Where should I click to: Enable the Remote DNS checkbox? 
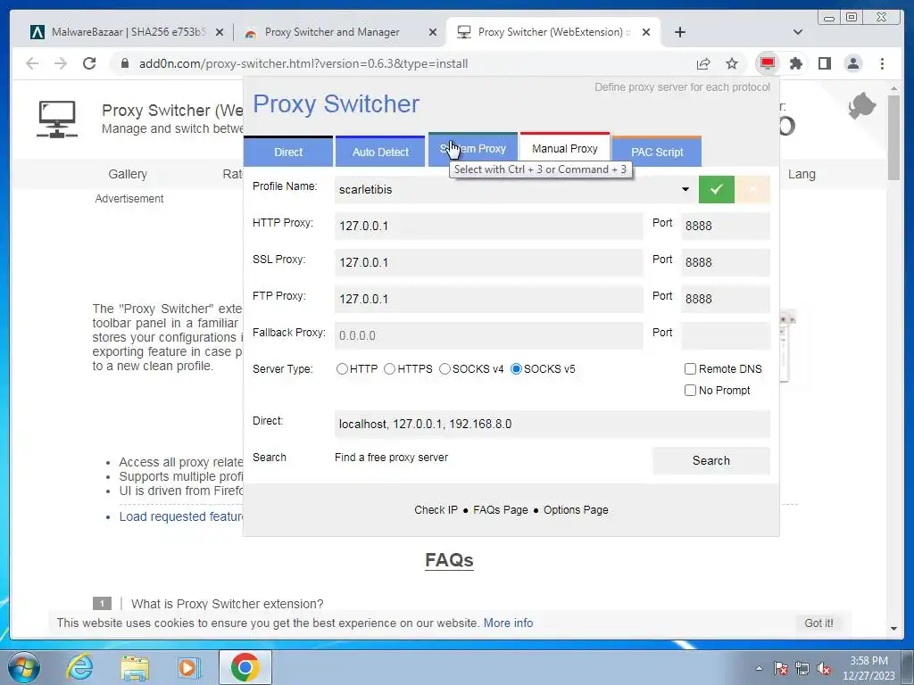point(690,368)
